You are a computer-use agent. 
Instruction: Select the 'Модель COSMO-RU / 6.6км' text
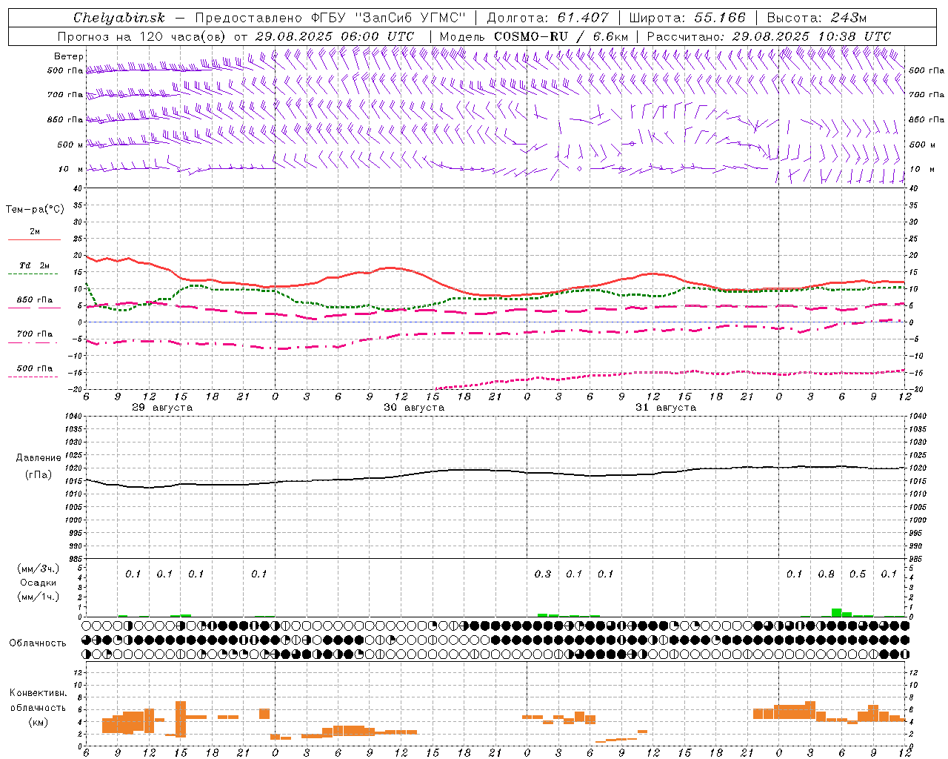(534, 36)
